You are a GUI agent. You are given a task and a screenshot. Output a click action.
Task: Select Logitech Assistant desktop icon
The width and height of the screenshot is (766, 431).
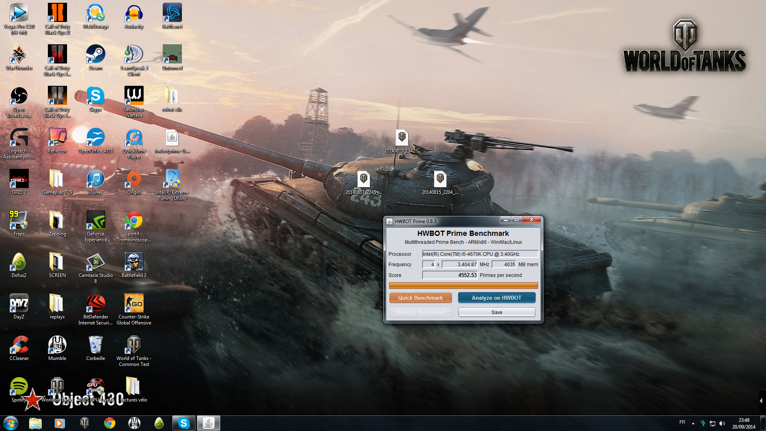coord(19,143)
